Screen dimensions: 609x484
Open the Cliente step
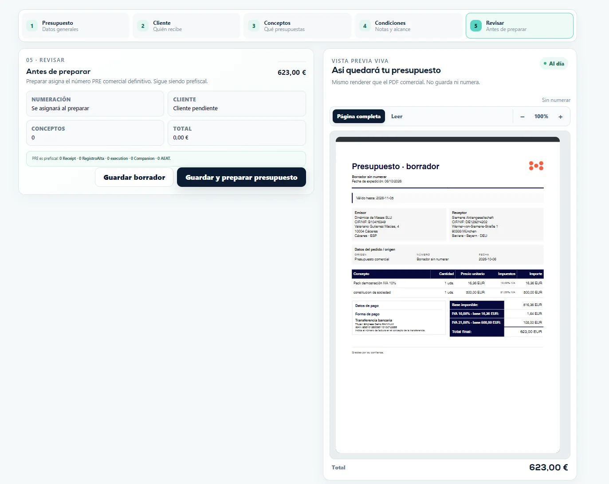tap(186, 26)
